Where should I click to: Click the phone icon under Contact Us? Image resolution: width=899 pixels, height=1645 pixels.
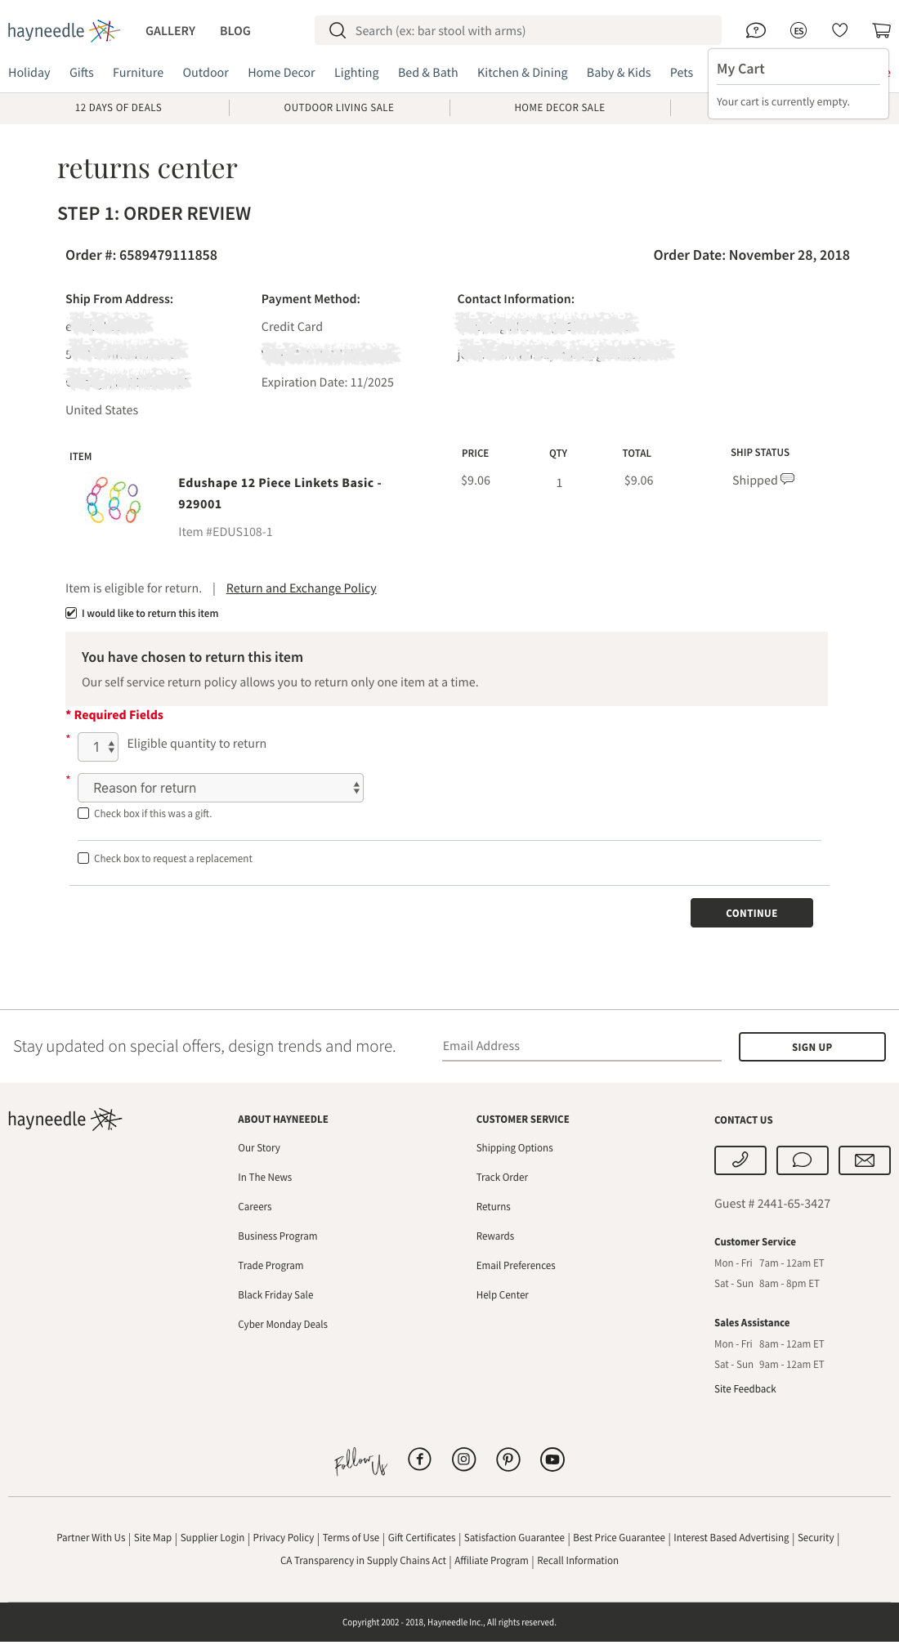(740, 1160)
